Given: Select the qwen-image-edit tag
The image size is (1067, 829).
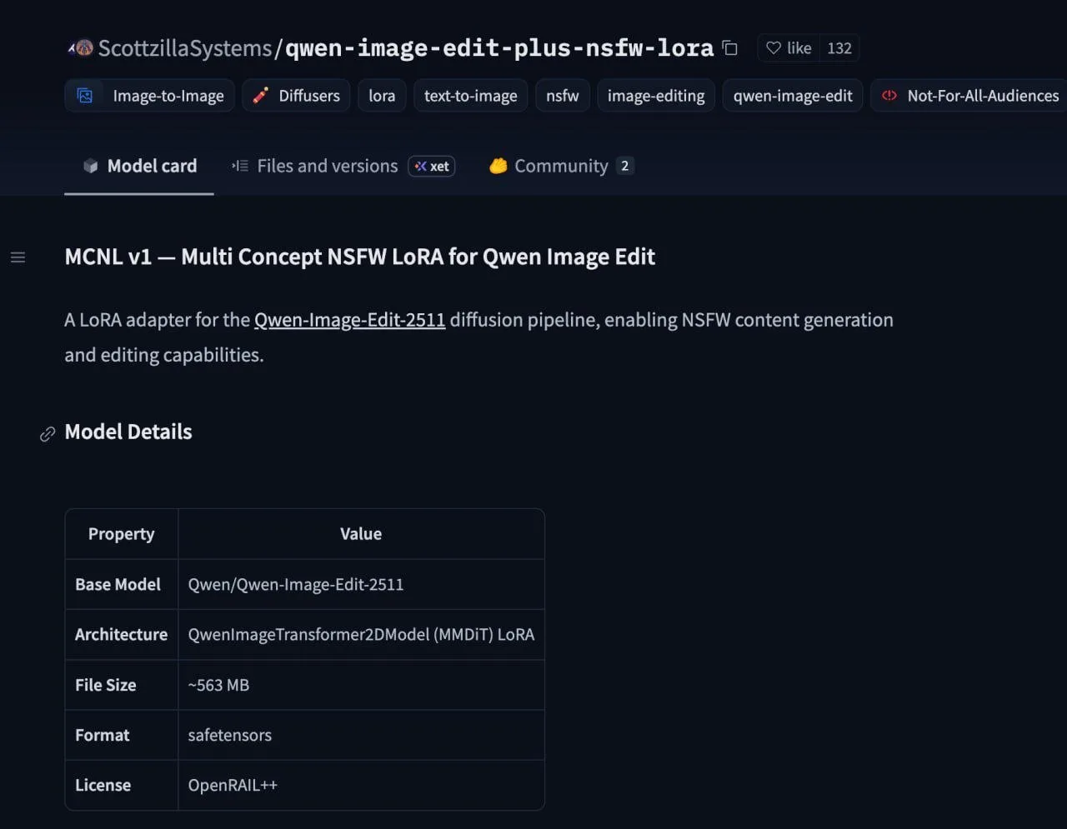Looking at the screenshot, I should coord(793,96).
